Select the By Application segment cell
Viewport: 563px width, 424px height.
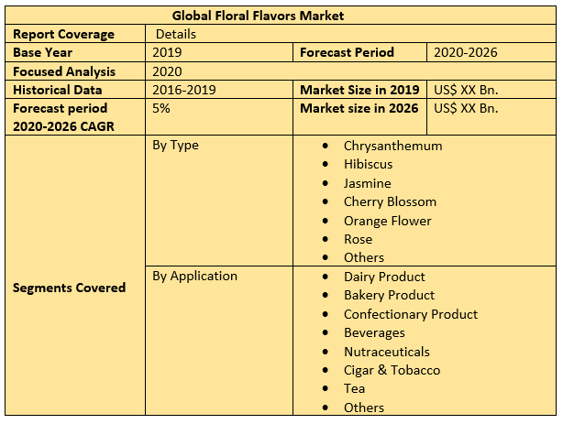(x=194, y=276)
